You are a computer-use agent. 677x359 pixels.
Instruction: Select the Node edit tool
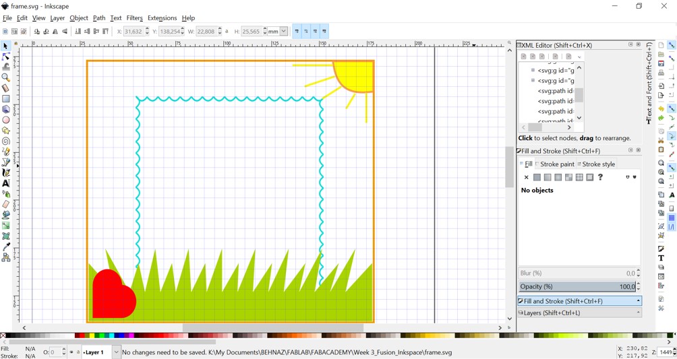pos(5,57)
